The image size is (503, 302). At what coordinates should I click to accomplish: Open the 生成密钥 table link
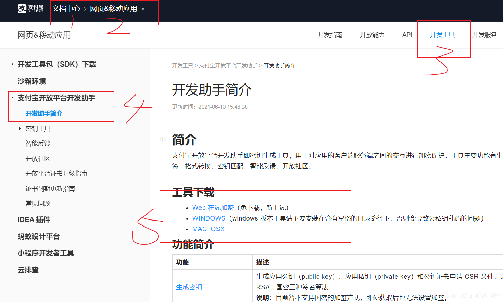(x=189, y=287)
